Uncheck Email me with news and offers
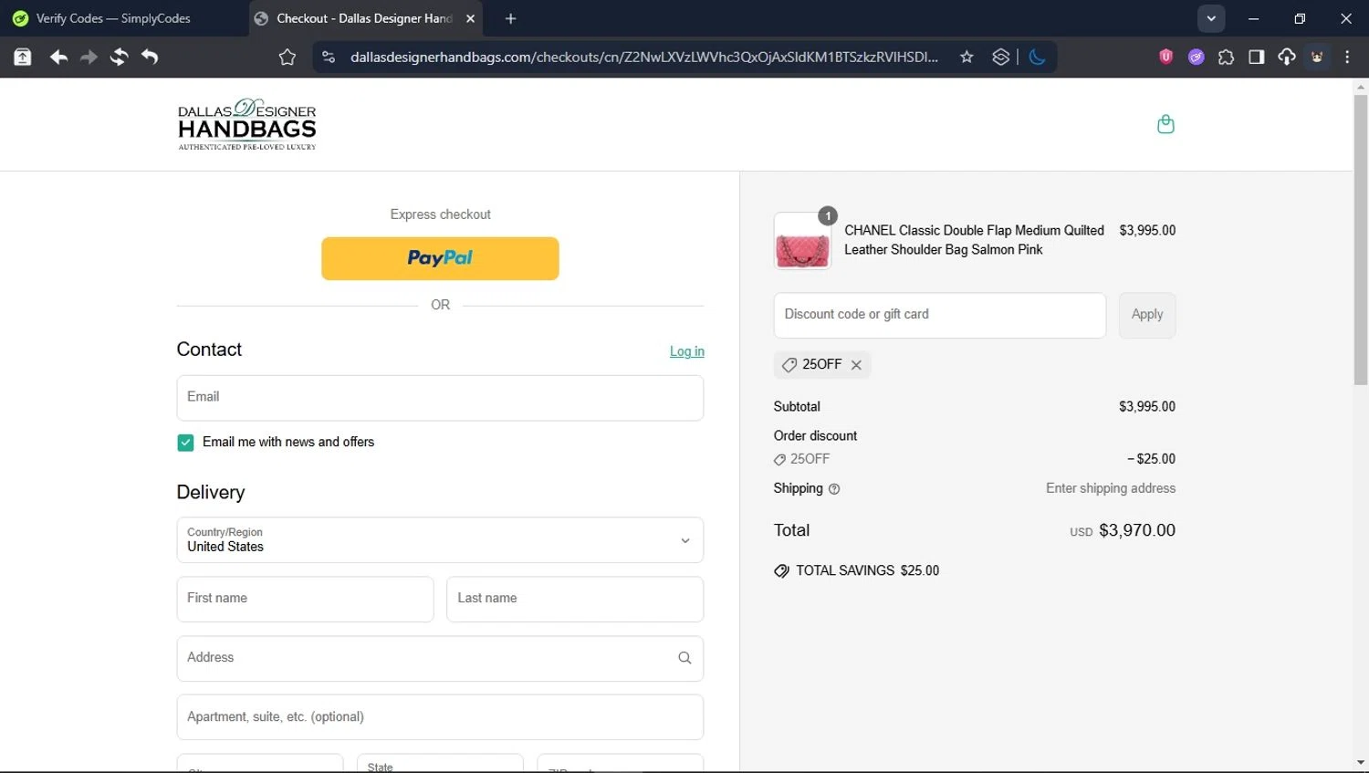This screenshot has height=773, width=1369. (185, 443)
